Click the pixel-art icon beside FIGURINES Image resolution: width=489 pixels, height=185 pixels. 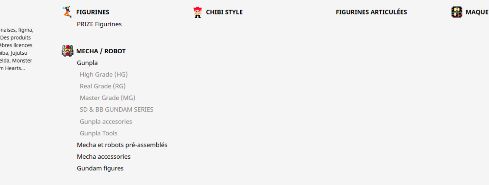click(x=67, y=12)
